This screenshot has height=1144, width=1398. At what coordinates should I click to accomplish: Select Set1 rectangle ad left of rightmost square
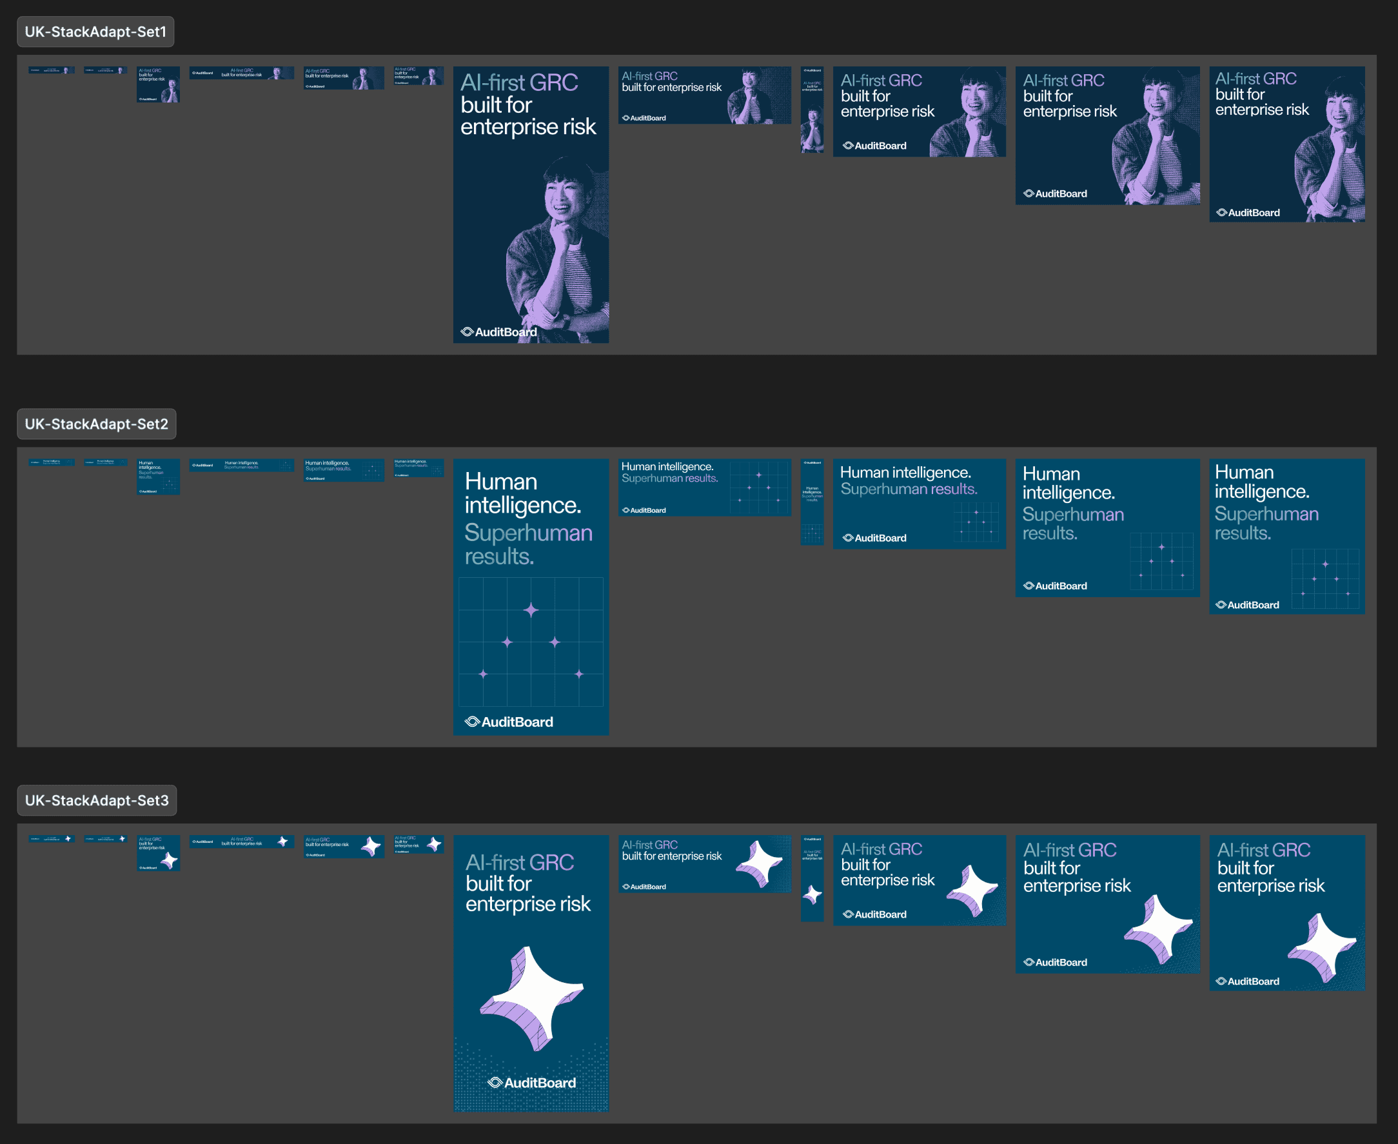pyautogui.click(x=1107, y=135)
